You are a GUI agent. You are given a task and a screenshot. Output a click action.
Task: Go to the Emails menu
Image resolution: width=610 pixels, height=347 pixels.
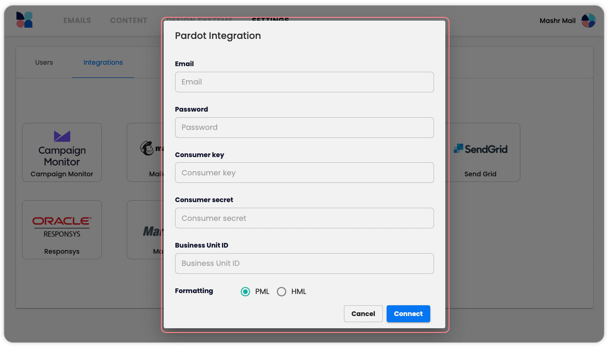click(x=77, y=21)
